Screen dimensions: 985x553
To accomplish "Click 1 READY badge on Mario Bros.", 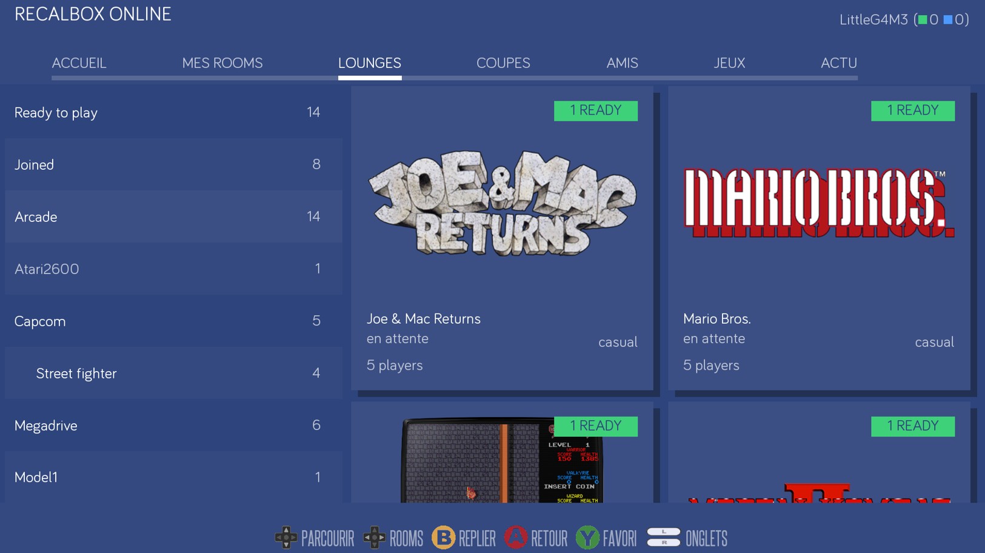I will click(913, 111).
